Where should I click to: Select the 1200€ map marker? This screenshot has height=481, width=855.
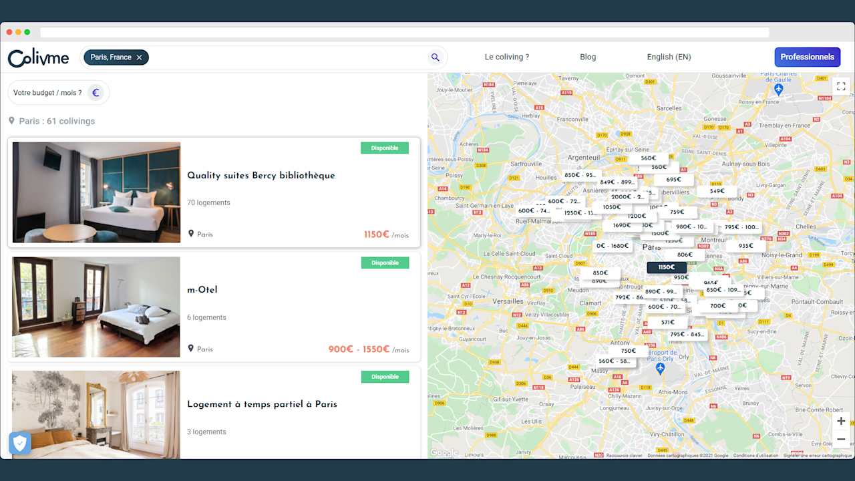[x=637, y=216]
